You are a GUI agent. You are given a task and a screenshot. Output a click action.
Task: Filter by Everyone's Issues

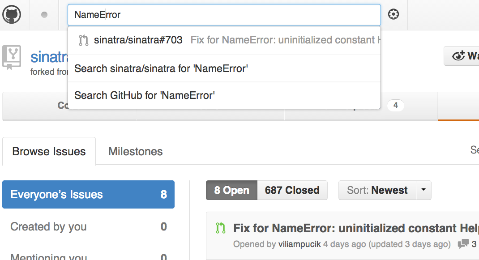[88, 195]
